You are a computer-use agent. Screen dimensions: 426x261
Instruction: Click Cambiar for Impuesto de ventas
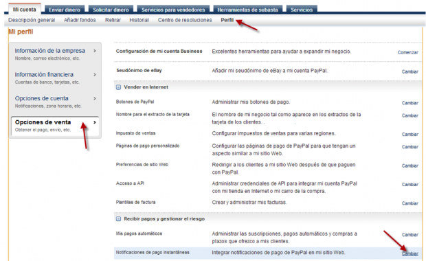[410, 135]
